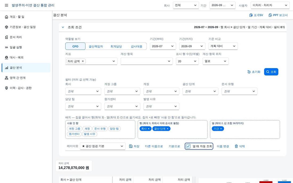Click the 대사 · 예외 scale icon
Image resolution: width=293 pixels, height=183 pixels.
tap(7, 57)
